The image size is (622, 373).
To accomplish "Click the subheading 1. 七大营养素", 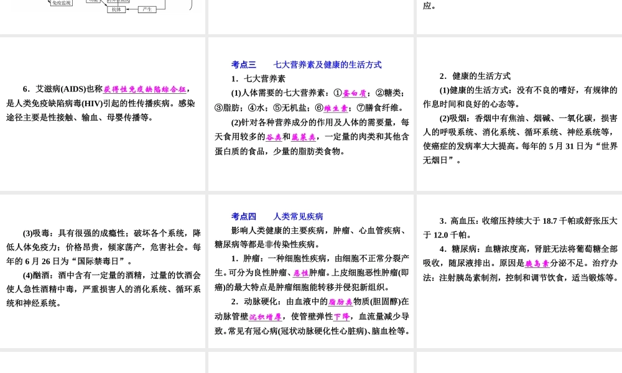I will point(258,78).
